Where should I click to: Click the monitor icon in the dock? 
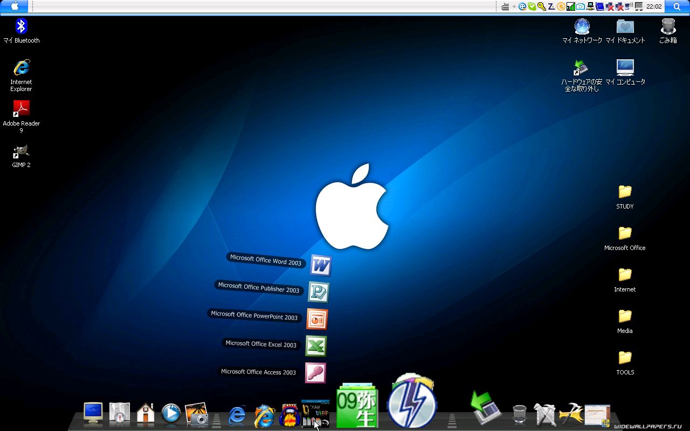93,414
